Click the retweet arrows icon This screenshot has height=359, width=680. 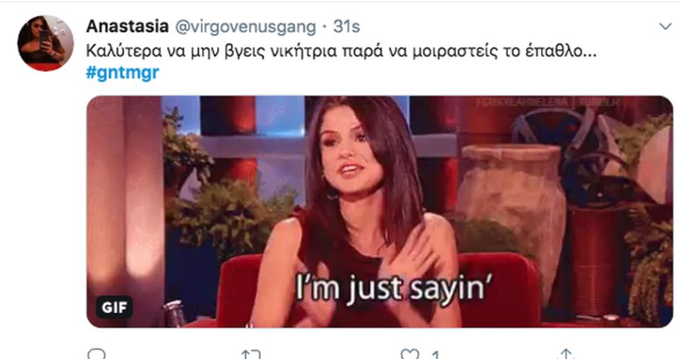pos(251,355)
